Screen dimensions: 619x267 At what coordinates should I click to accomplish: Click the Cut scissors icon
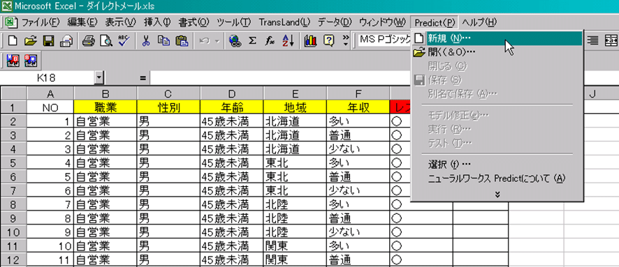click(147, 41)
